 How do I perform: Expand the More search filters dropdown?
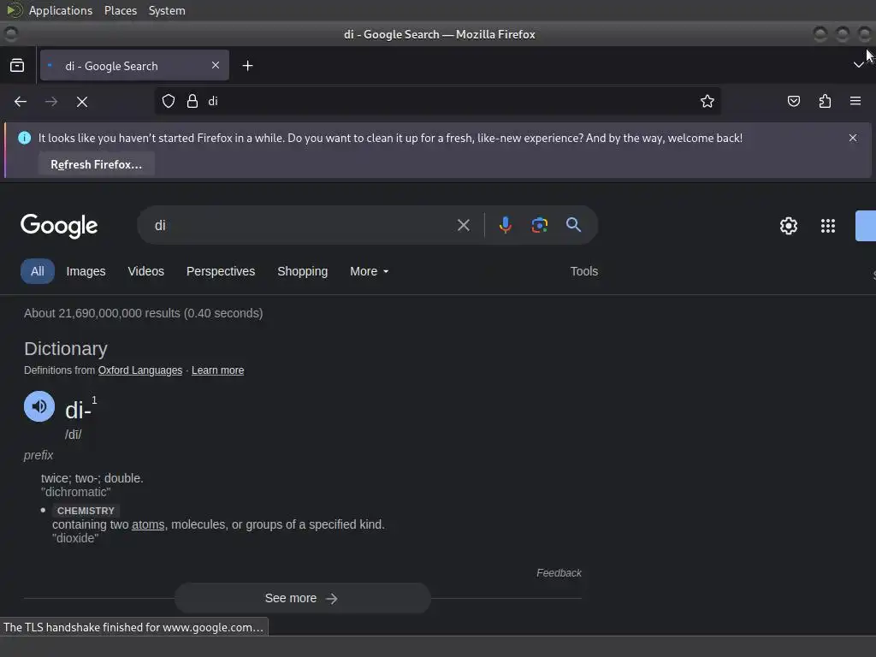tap(369, 271)
